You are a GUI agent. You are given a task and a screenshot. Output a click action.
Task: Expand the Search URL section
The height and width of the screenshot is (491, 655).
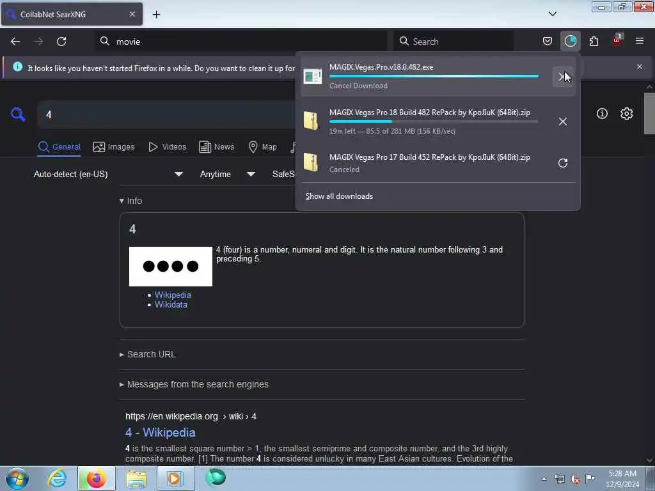pyautogui.click(x=148, y=354)
